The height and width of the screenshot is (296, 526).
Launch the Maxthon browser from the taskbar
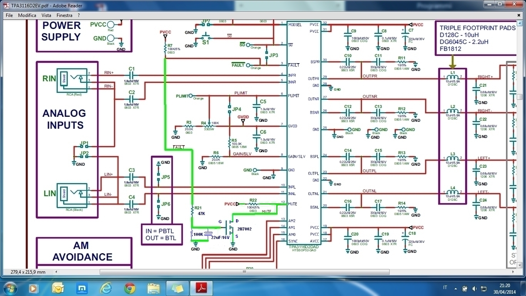click(82, 288)
